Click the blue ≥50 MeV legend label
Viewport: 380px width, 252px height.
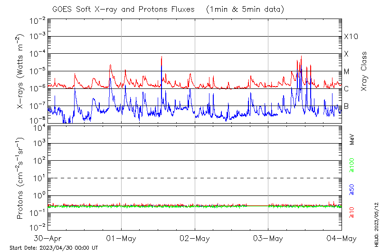tap(352, 190)
